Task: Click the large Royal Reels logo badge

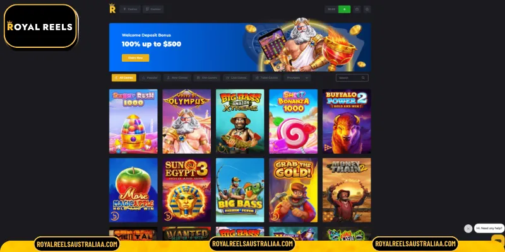Action: 40,26
